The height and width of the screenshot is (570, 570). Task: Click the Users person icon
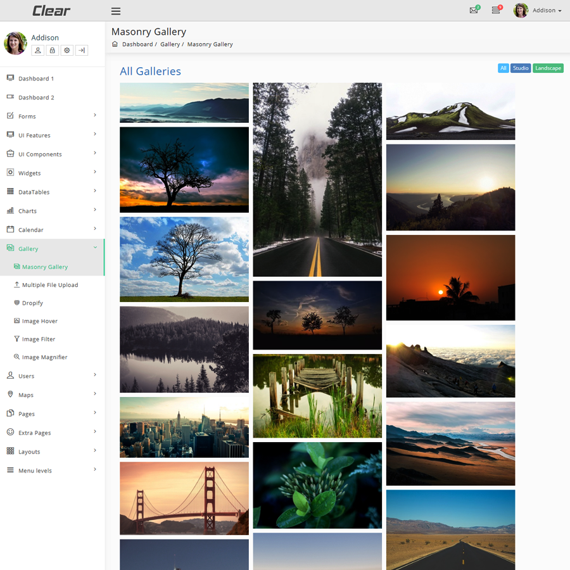click(10, 375)
